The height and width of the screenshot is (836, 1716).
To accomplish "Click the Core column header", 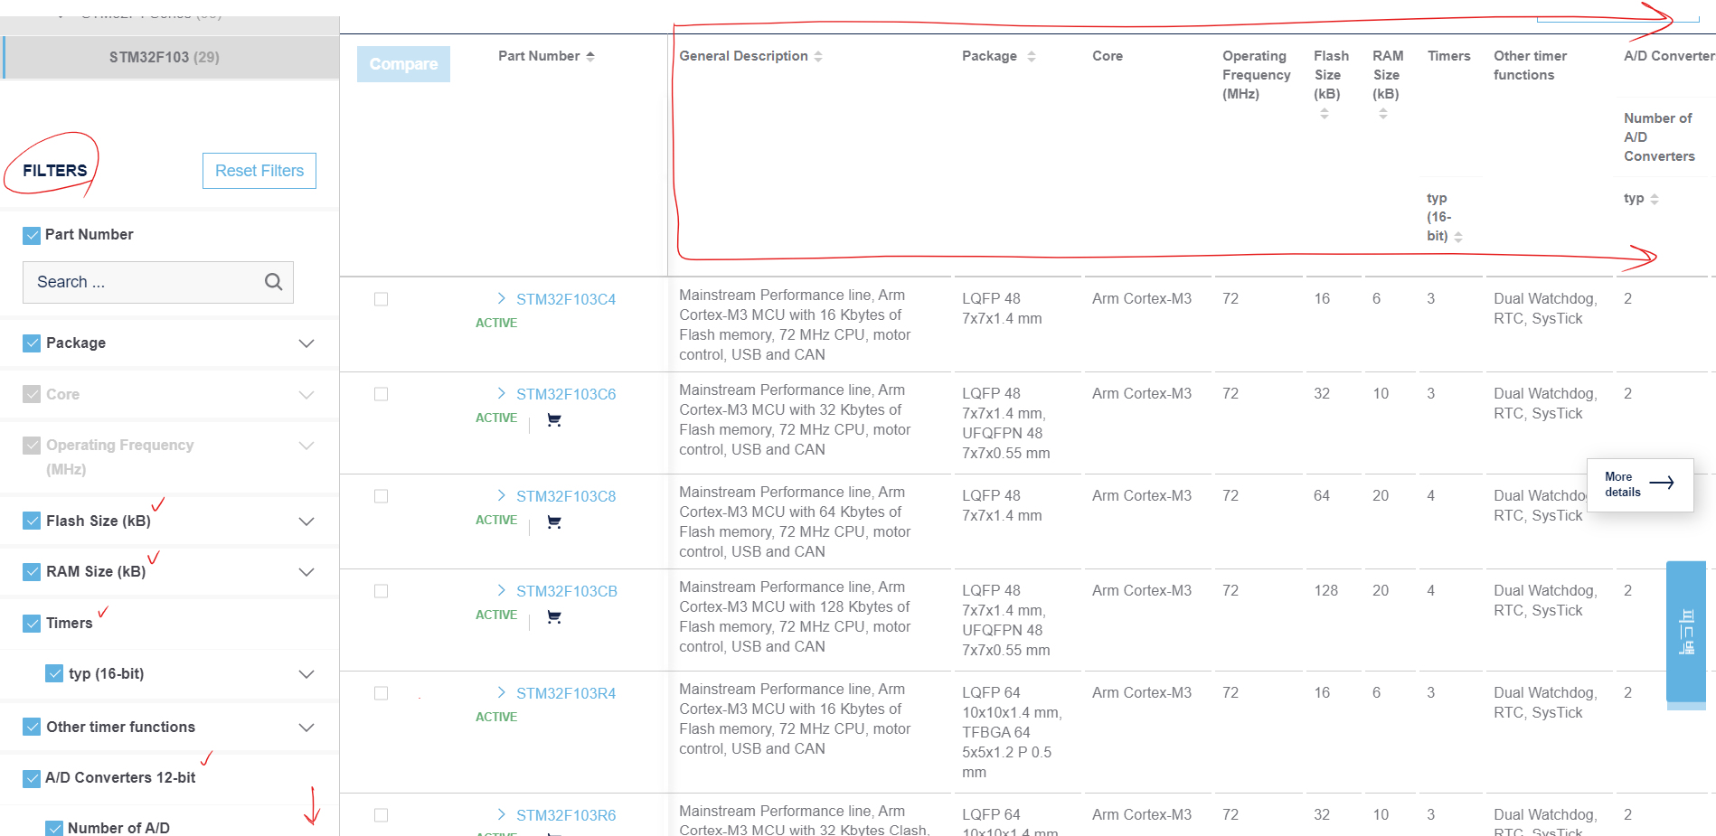I will [1108, 56].
